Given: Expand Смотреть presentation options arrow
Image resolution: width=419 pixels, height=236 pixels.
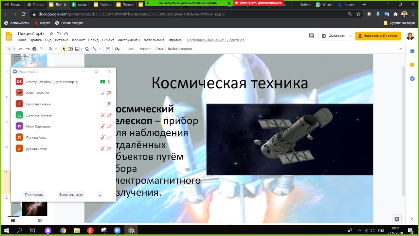Looking at the screenshot, I should coord(351,36).
